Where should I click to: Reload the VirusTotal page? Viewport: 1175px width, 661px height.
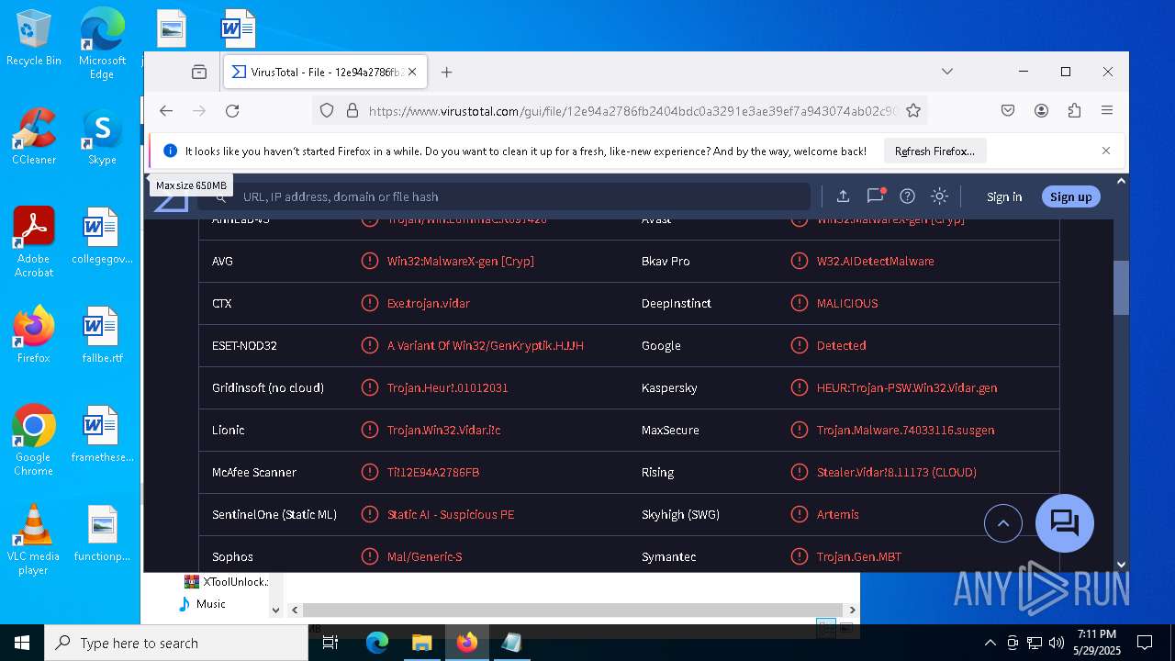point(232,110)
